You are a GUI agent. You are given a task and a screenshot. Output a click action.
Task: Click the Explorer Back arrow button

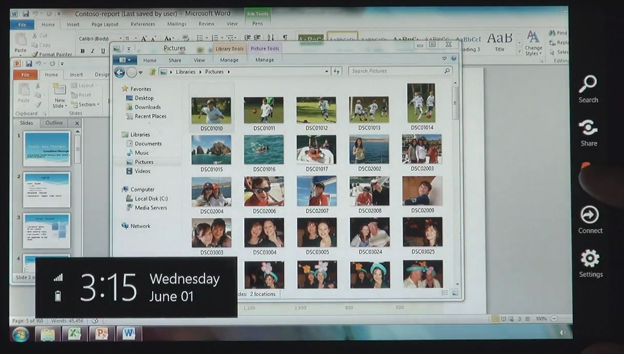click(x=120, y=72)
